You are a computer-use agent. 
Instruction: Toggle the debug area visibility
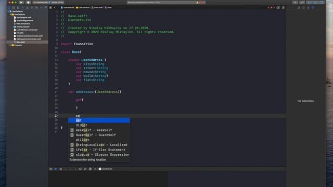[315, 2]
